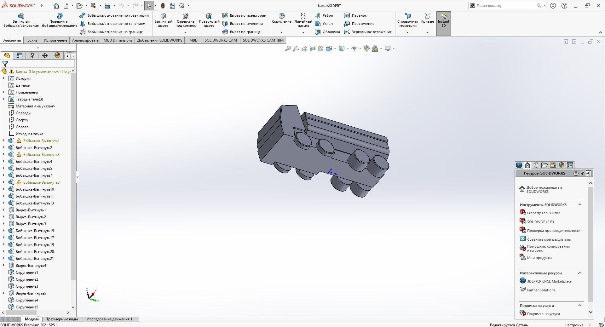The width and height of the screenshot is (605, 327).
Task: Click the feature tree vertical scrollbar
Action: point(73,176)
